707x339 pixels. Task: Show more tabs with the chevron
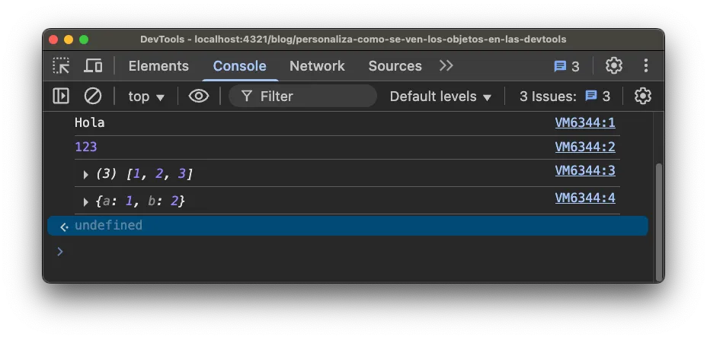(x=446, y=66)
